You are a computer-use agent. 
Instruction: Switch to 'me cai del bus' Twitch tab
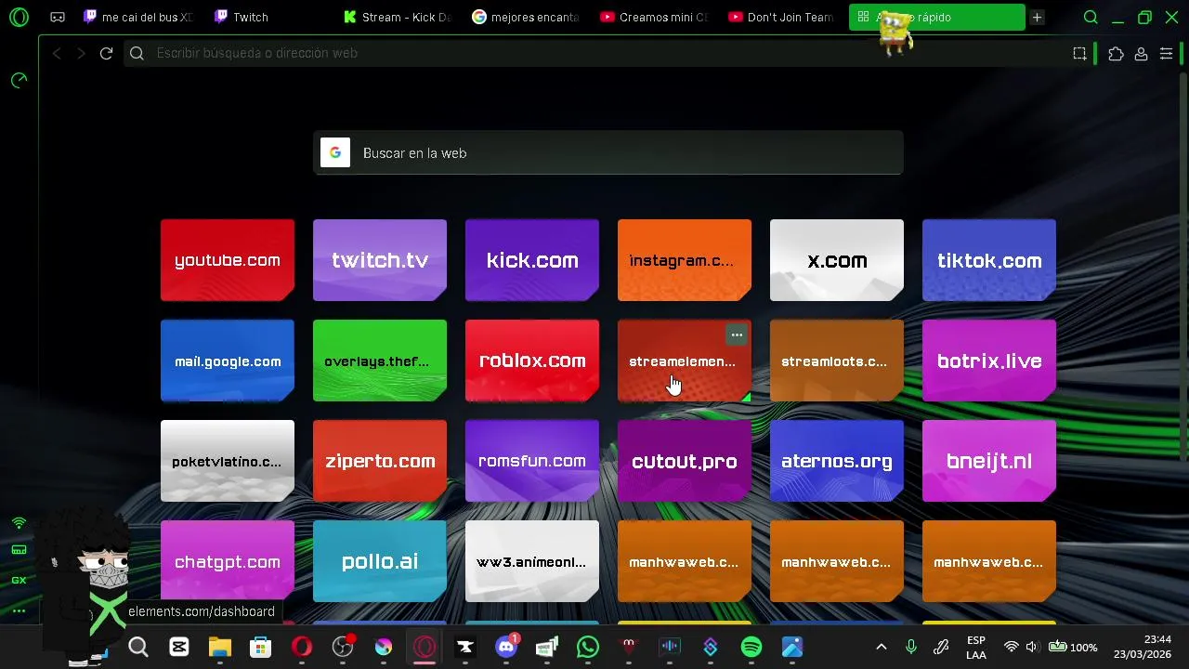[x=137, y=17]
